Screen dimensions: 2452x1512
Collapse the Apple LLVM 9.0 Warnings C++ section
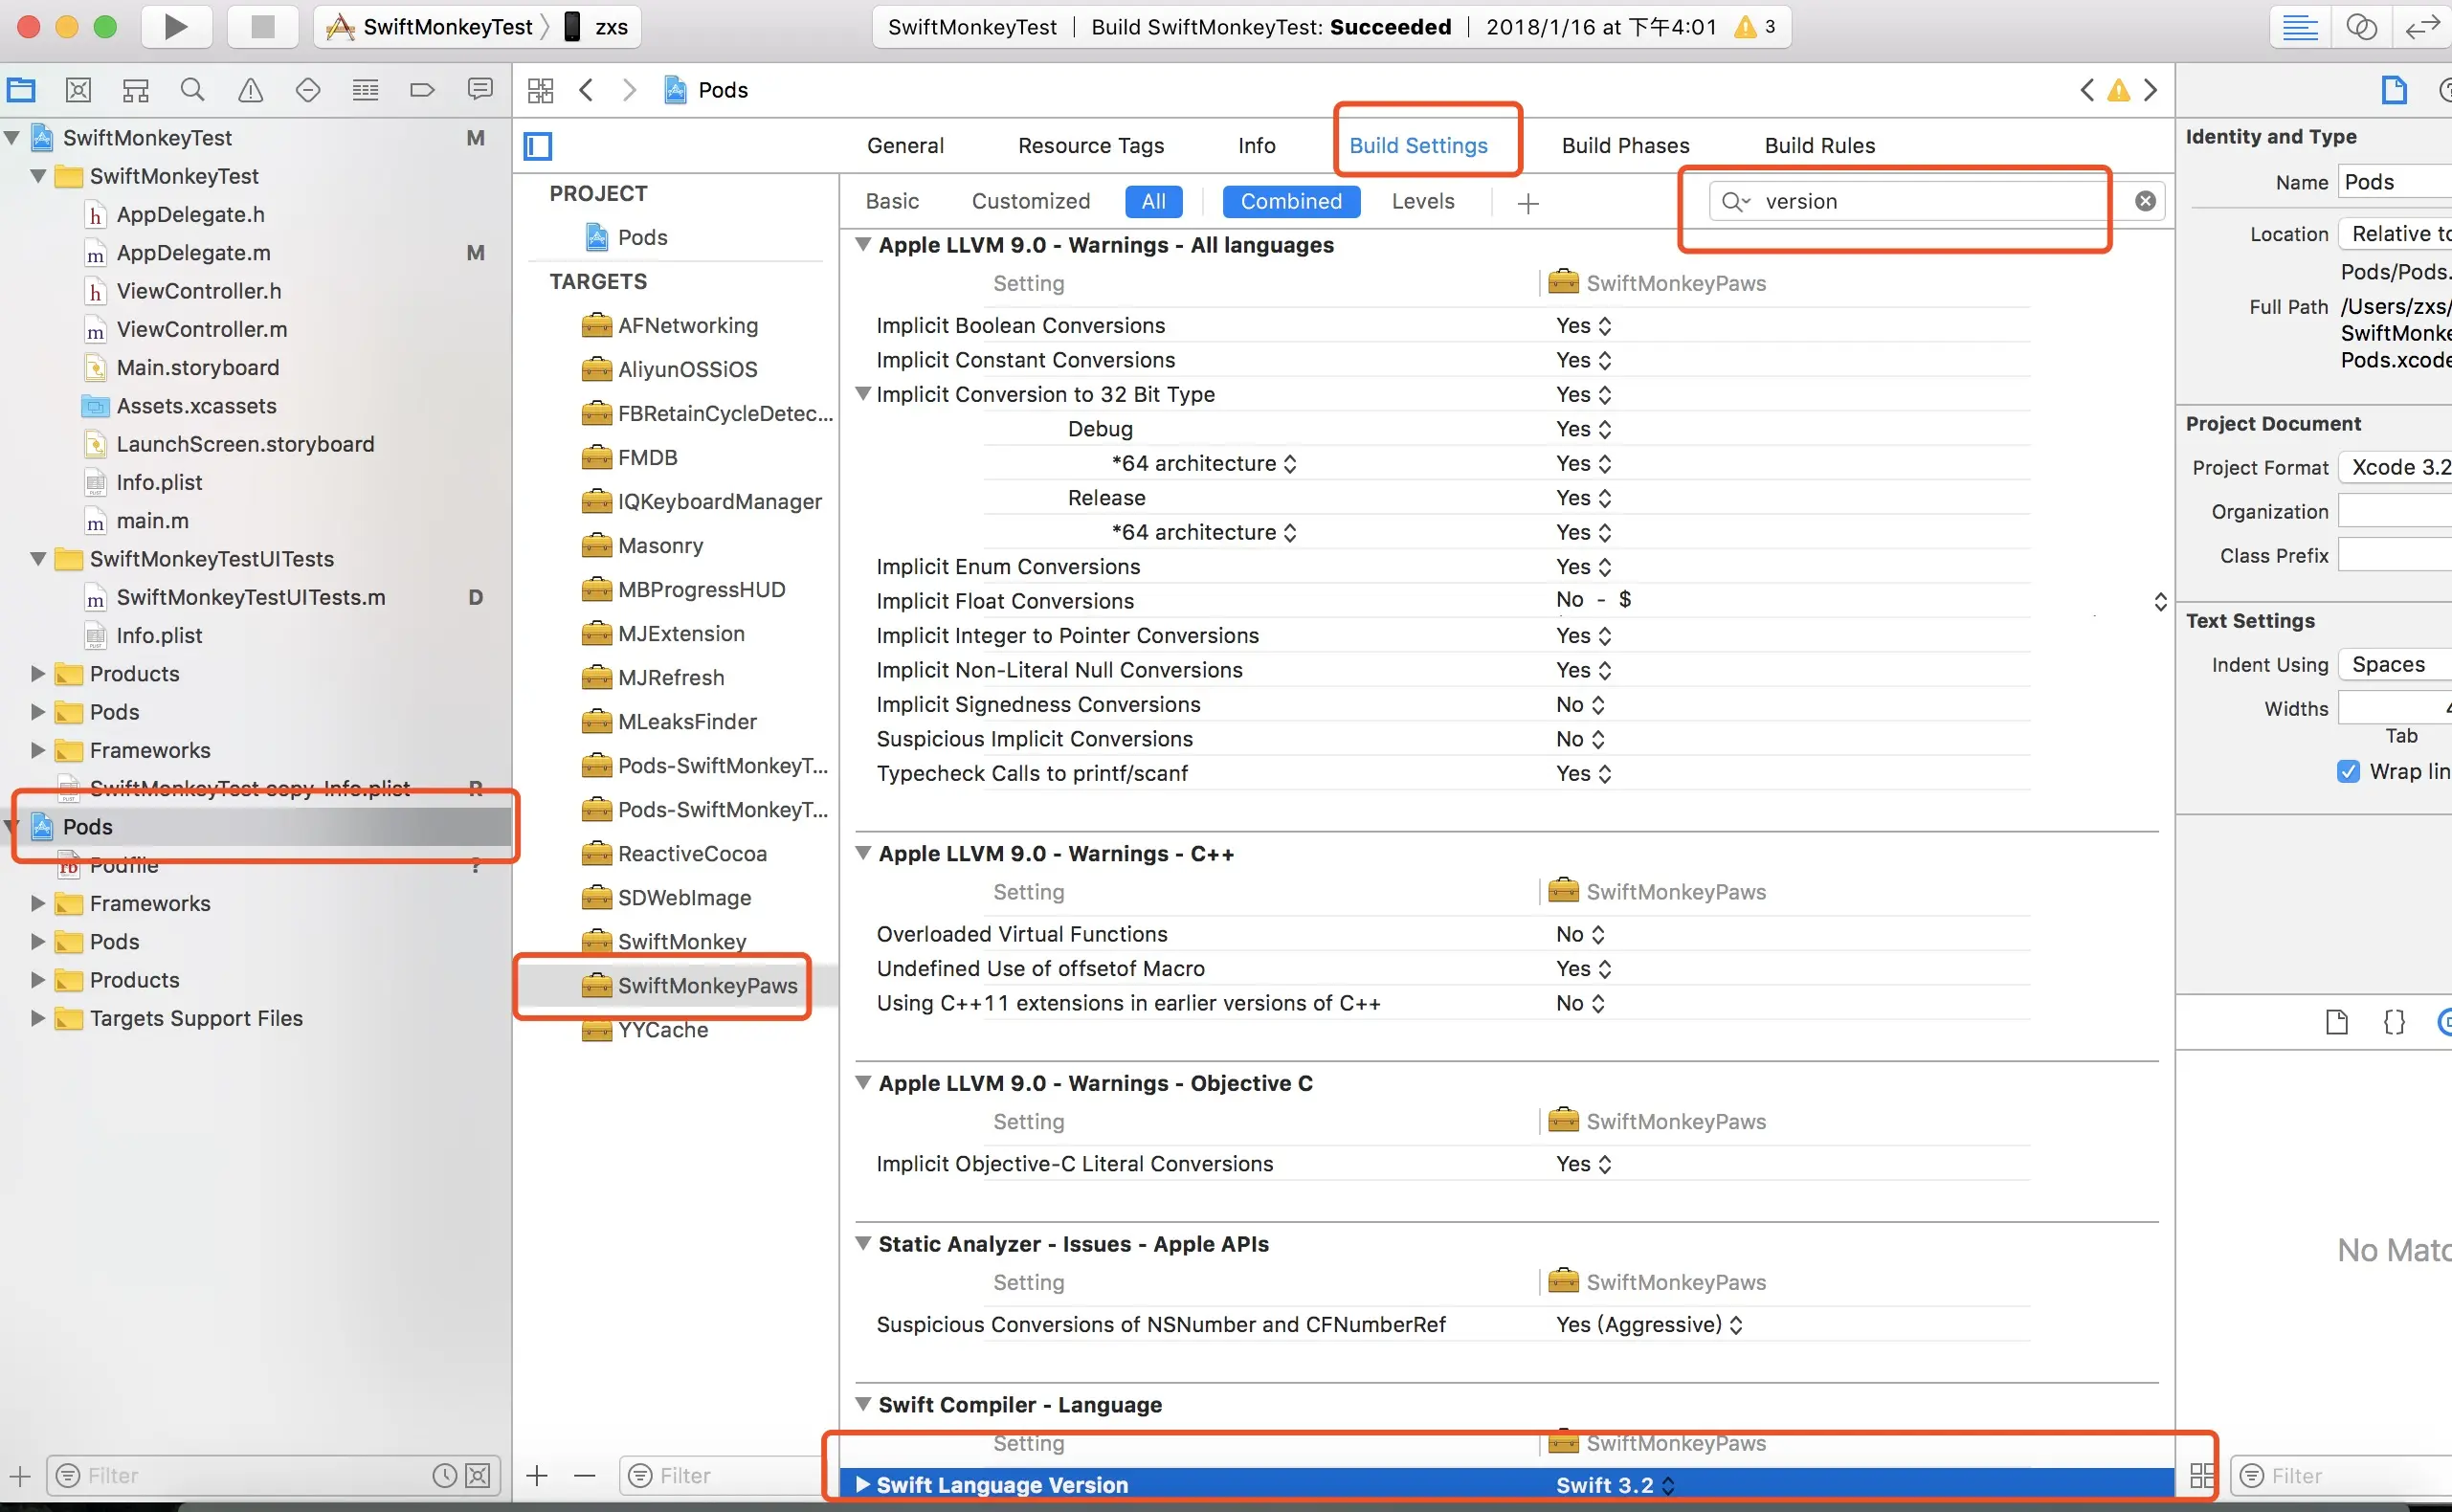click(x=862, y=853)
